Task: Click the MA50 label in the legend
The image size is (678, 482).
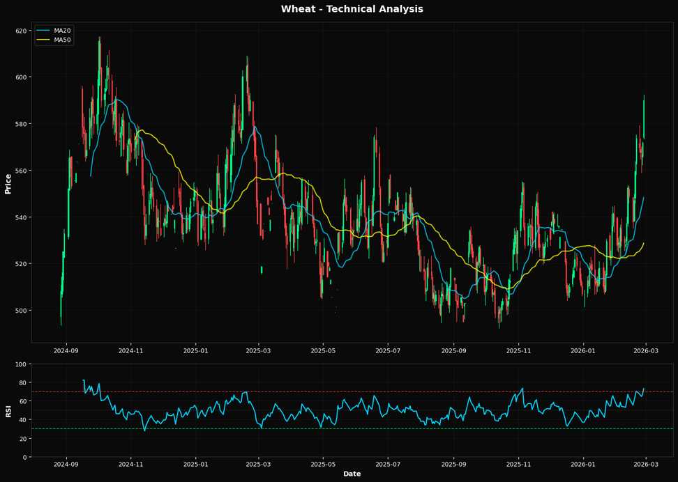Action: click(x=62, y=40)
